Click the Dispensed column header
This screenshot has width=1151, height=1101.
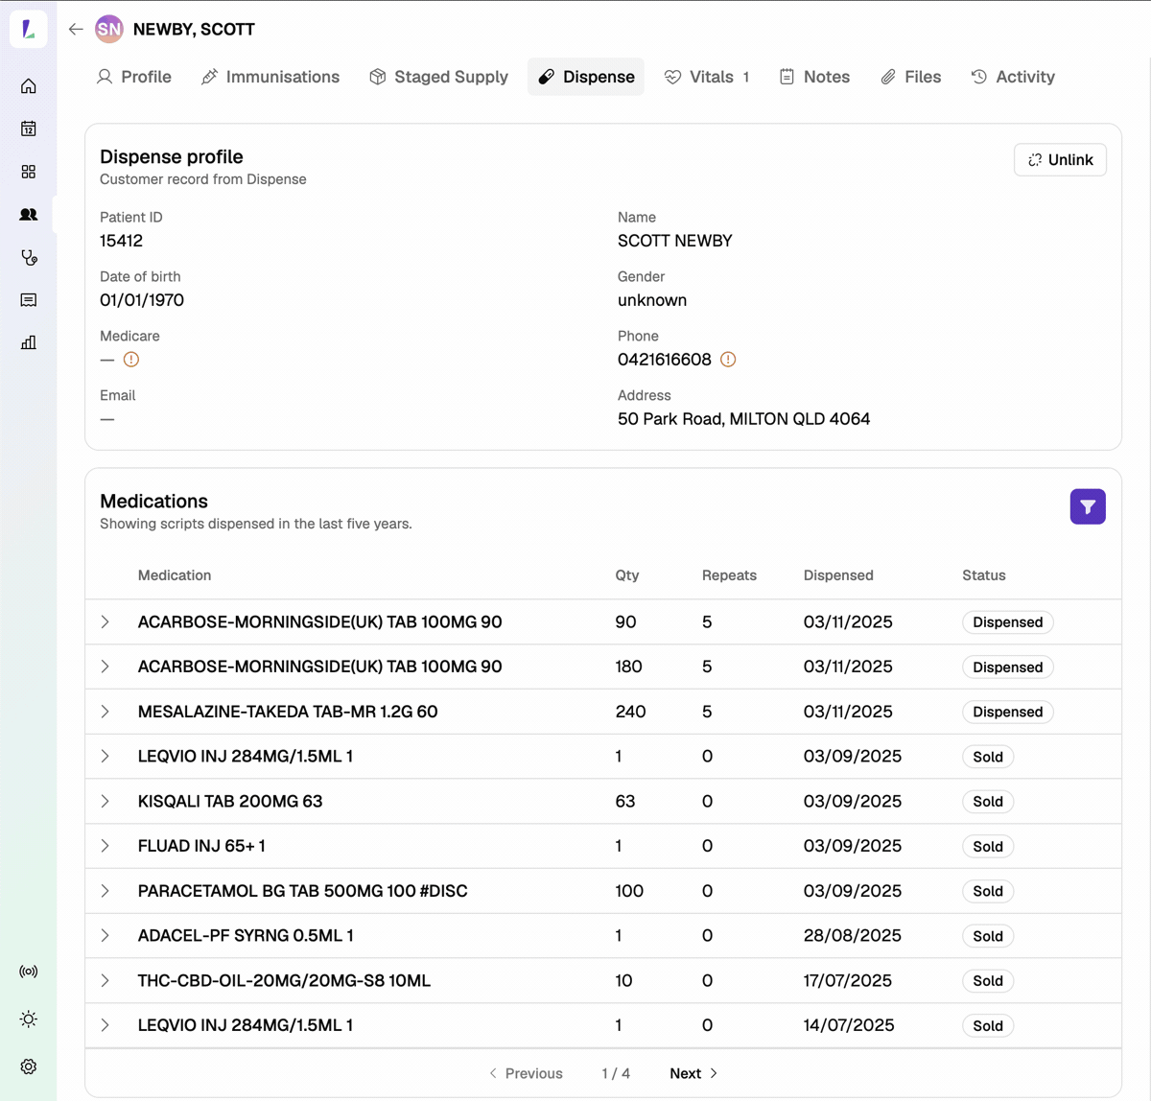(838, 575)
